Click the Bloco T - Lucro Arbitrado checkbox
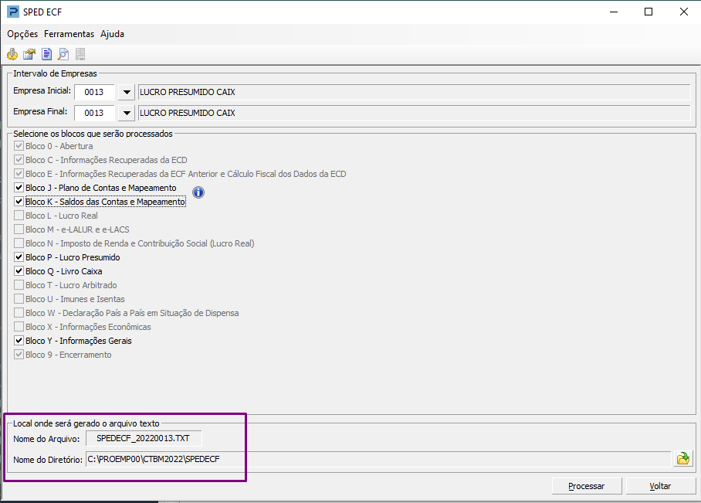The height and width of the screenshot is (503, 701). point(19,284)
